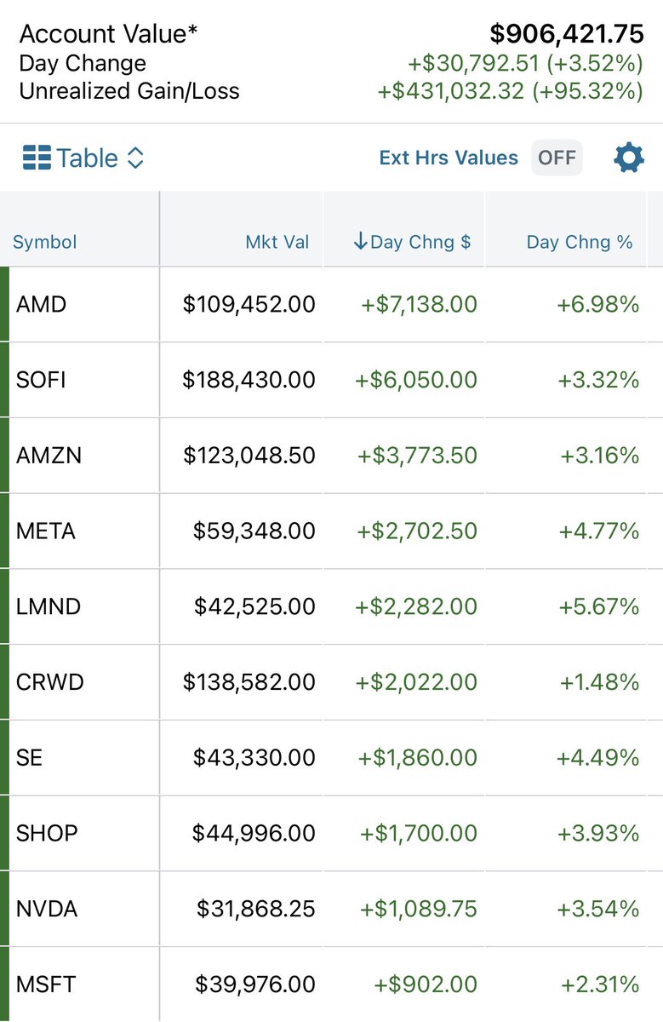Sort by Day Chng % column header
Viewport: 663px width, 1022px height.
(580, 242)
